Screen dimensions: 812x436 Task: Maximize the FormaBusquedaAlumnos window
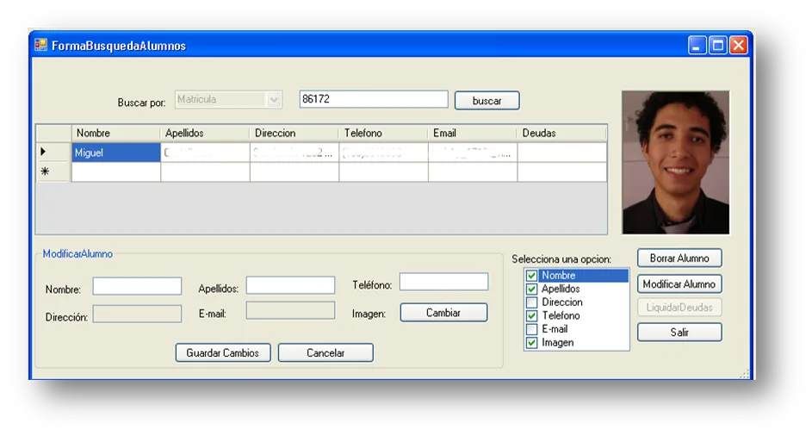click(x=718, y=46)
